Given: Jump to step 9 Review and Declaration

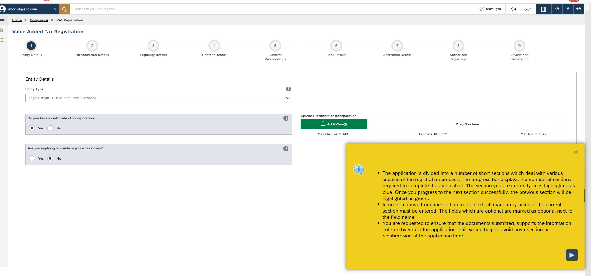Looking at the screenshot, I should pyautogui.click(x=519, y=46).
